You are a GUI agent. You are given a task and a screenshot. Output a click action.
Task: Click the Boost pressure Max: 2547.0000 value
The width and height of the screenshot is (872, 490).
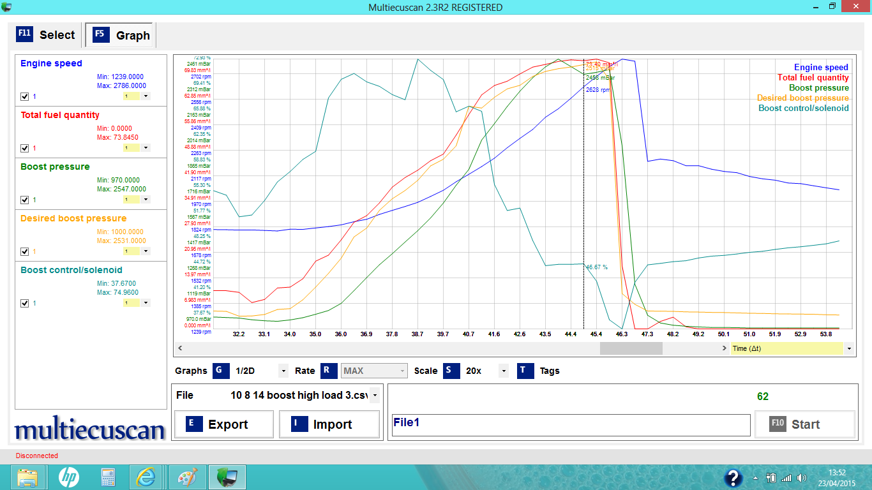pyautogui.click(x=121, y=189)
